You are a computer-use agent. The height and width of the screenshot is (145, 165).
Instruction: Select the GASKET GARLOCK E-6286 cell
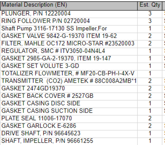[69, 126]
